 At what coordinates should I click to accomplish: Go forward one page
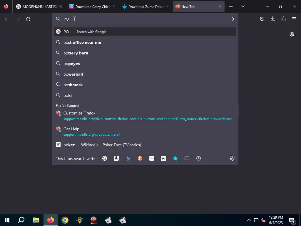tap(18, 19)
